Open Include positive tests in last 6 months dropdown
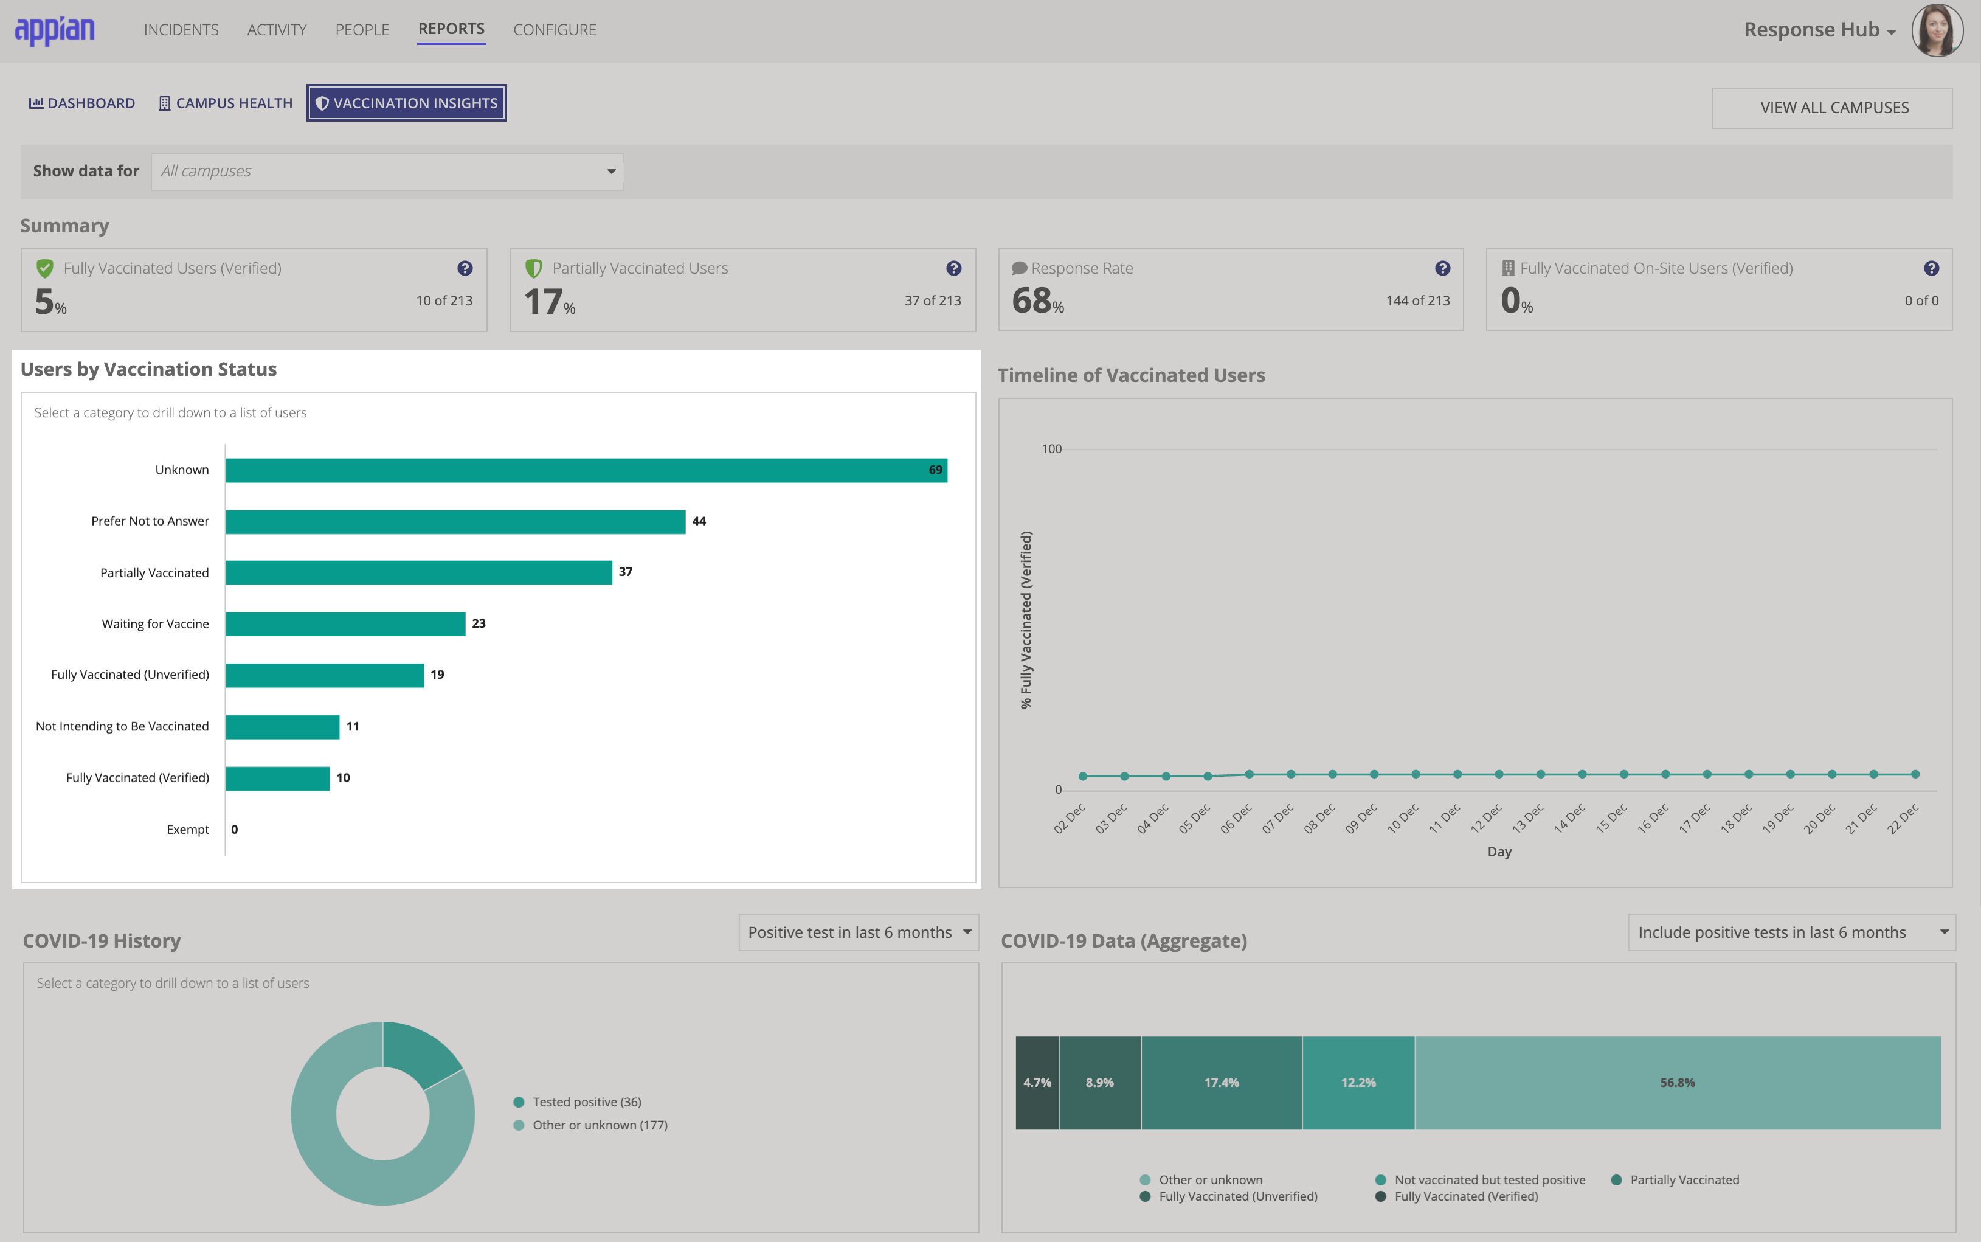The image size is (1981, 1242). pos(1791,932)
